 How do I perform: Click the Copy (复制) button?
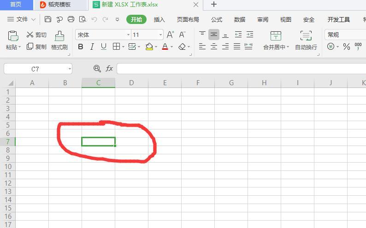tap(36, 47)
